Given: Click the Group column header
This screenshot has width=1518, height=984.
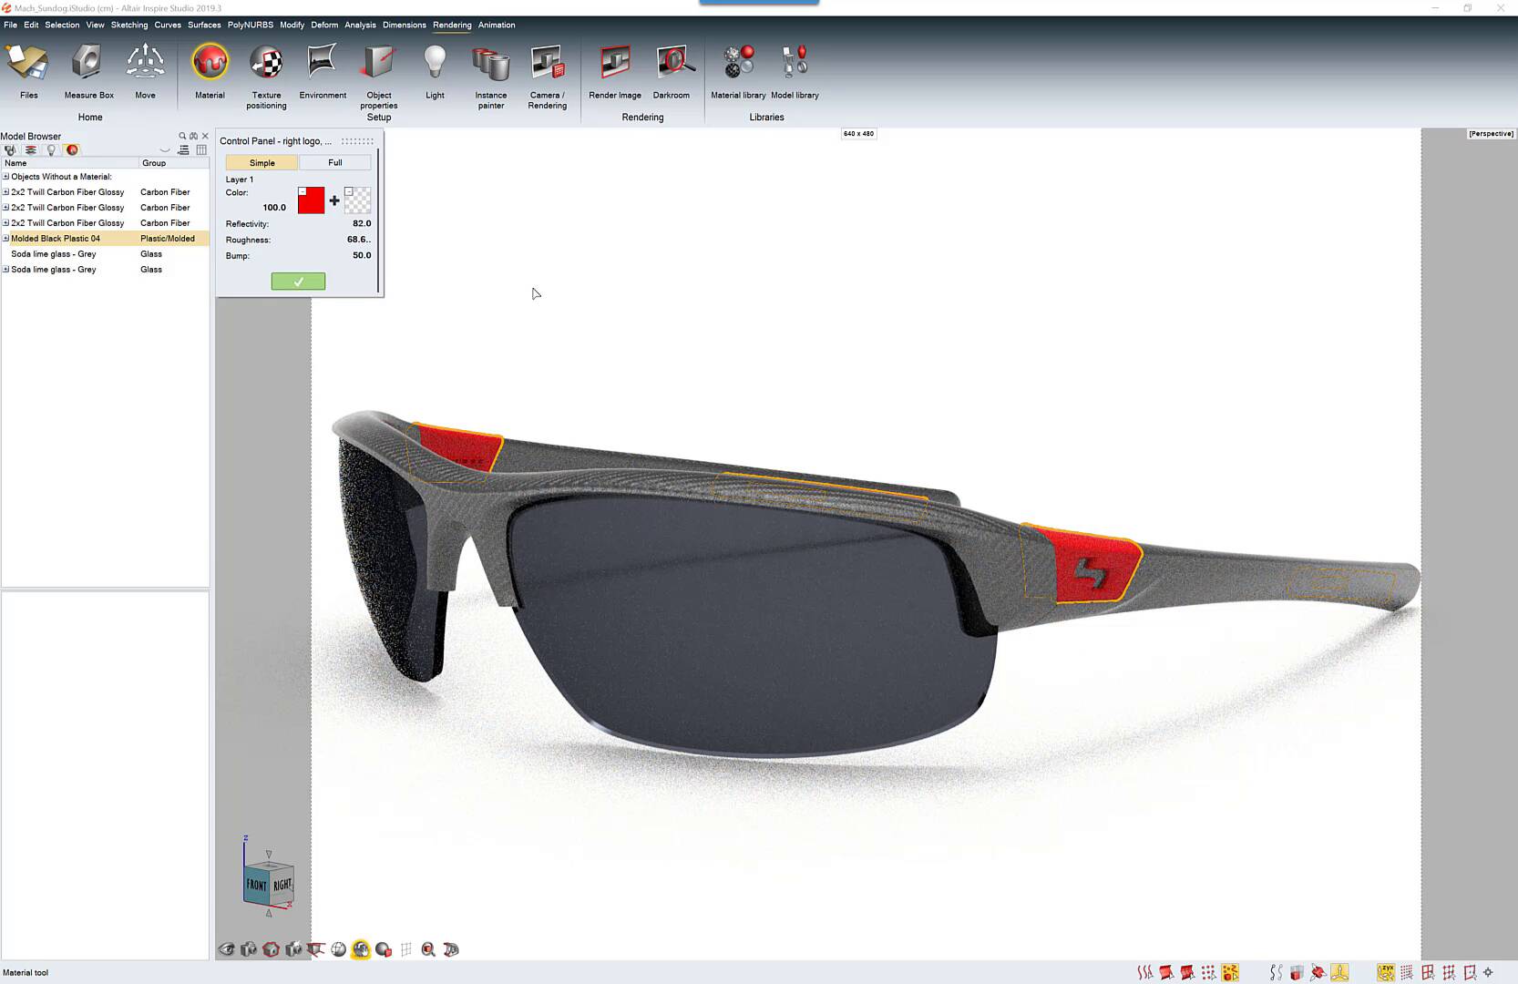Looking at the screenshot, I should (x=154, y=163).
